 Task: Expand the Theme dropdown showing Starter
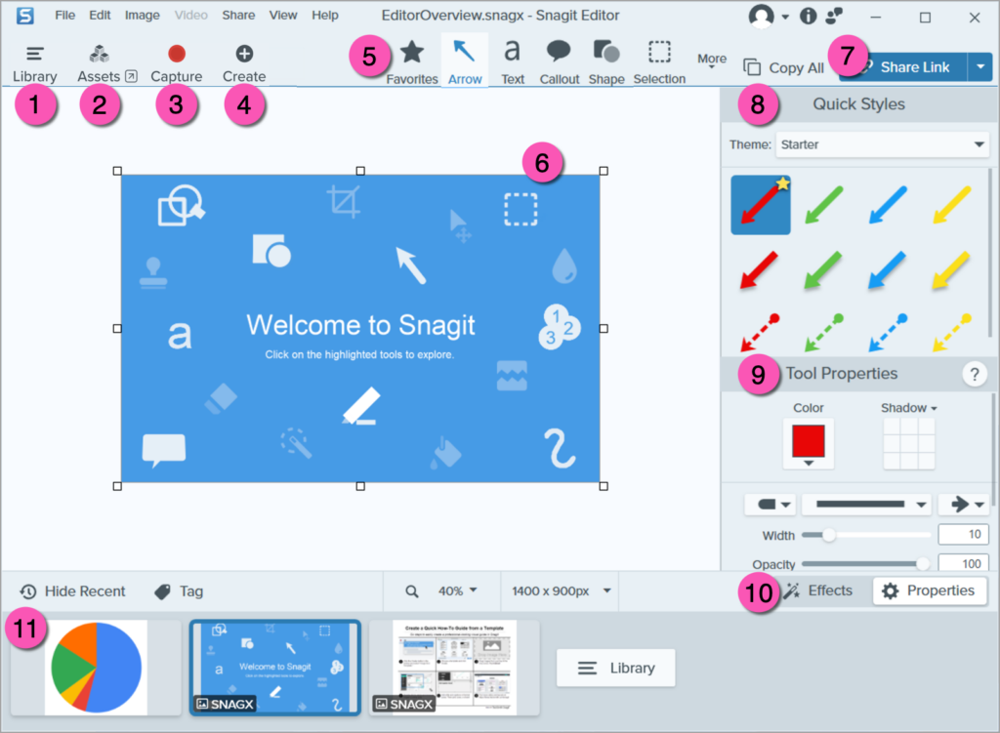tap(882, 144)
